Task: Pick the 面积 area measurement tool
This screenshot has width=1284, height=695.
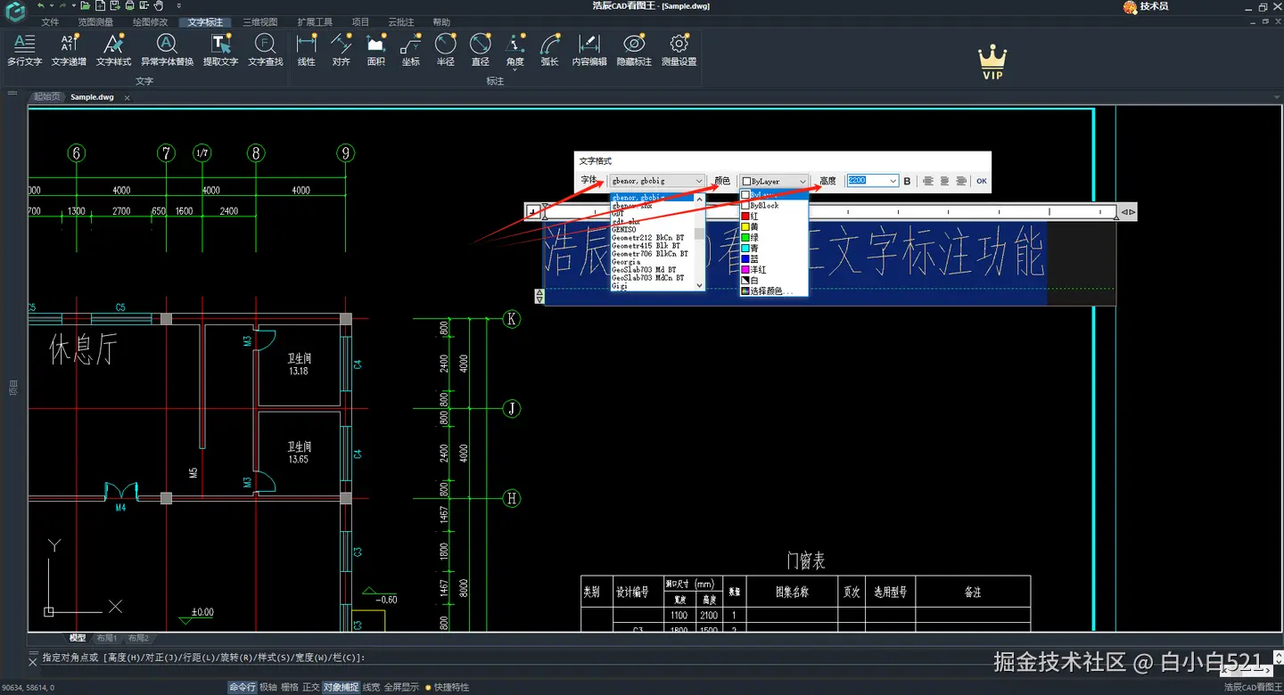Action: pyautogui.click(x=375, y=50)
